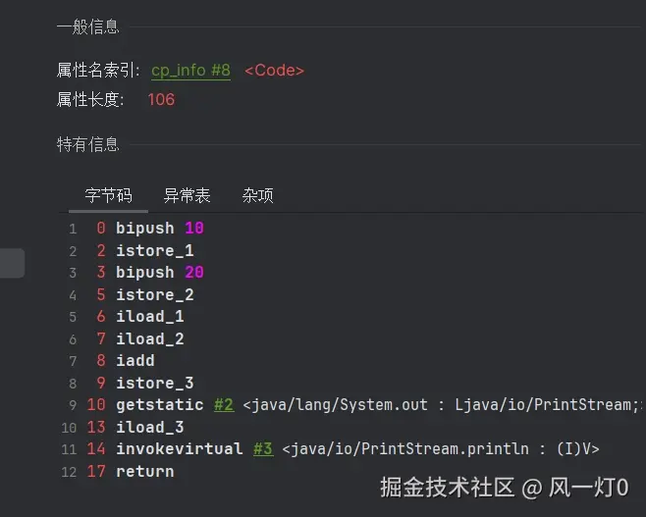The width and height of the screenshot is (646, 517).
Task: Click the istore_2 bytecode line
Action: (154, 295)
